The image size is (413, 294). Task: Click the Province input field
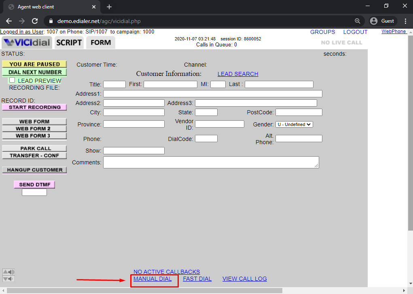[x=134, y=124]
